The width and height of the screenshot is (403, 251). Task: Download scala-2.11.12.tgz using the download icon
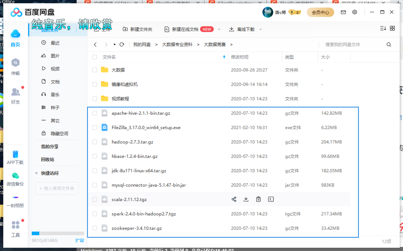pos(246,199)
